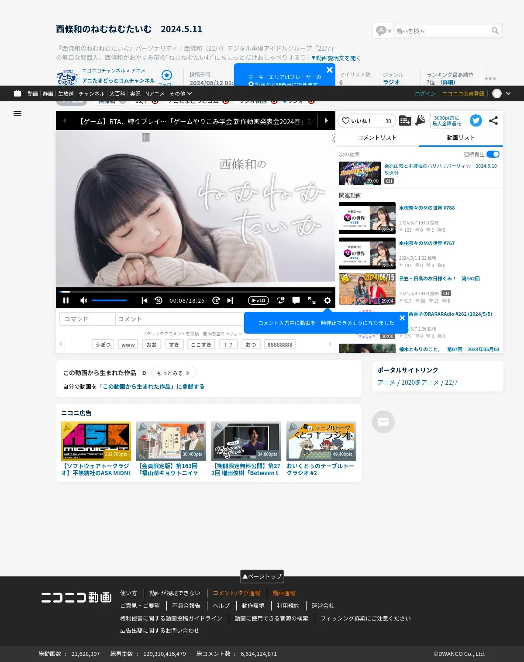Open the three-dots more menu
This screenshot has width=524, height=662.
coord(490,79)
